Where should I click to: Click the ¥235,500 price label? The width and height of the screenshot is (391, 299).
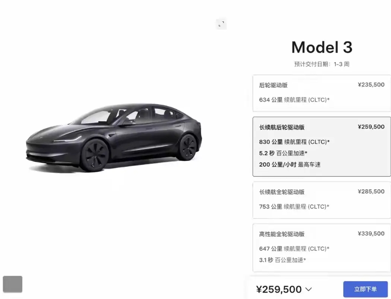pyautogui.click(x=371, y=85)
